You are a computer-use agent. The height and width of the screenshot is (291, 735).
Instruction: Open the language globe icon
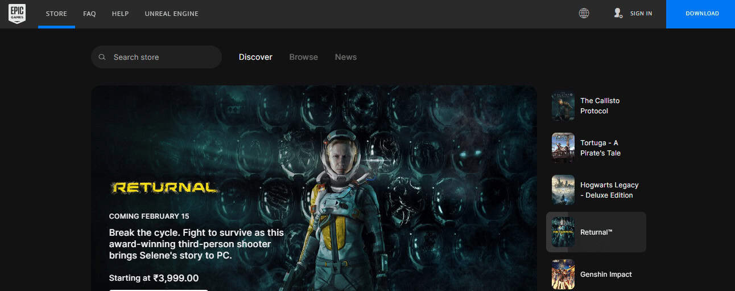pos(584,13)
